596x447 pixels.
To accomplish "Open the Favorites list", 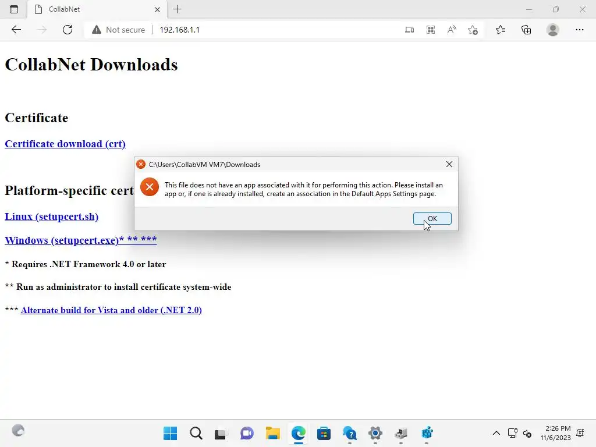I will click(500, 30).
